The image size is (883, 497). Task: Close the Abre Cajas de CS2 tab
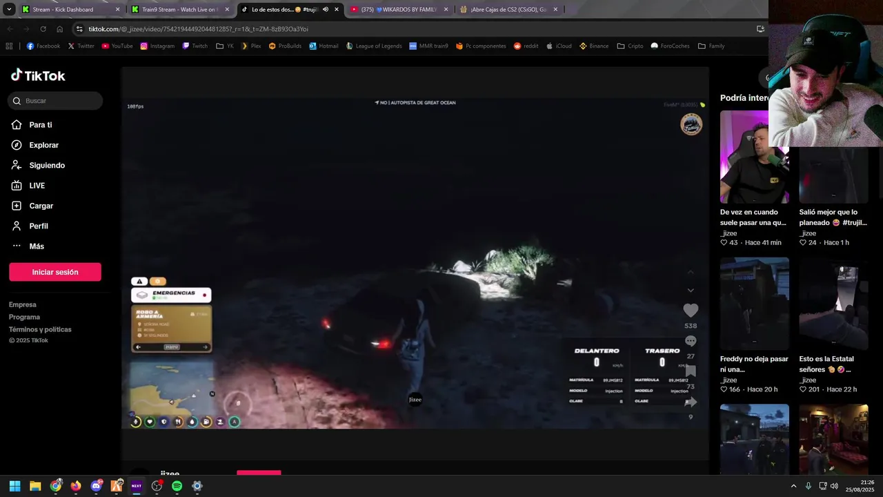click(555, 10)
